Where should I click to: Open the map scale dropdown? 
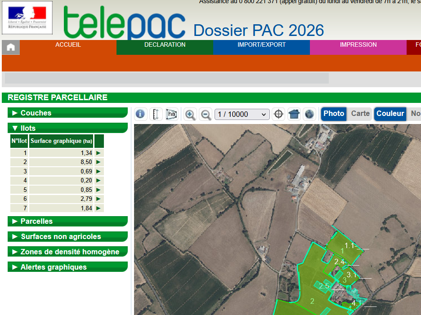coord(242,114)
